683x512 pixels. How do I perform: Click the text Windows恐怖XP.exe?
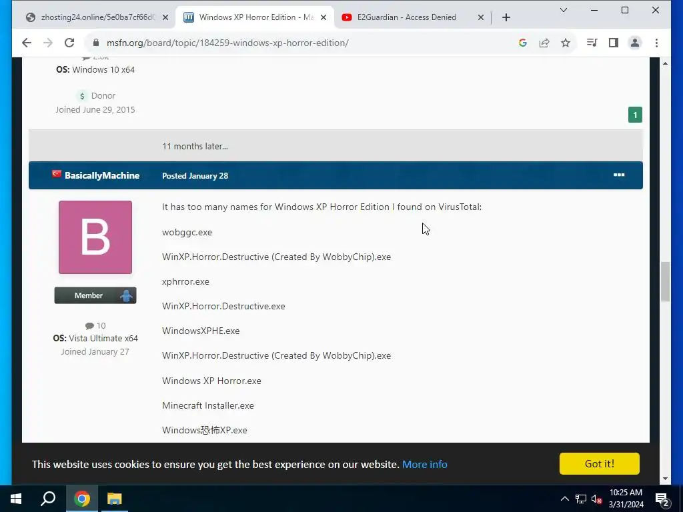coord(205,430)
